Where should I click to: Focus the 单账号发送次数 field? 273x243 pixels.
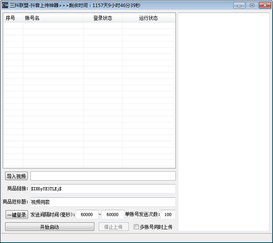click(x=168, y=214)
